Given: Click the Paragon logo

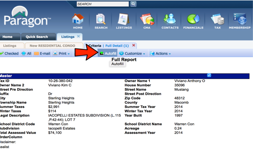Looking at the screenshot, I should click(x=27, y=17).
